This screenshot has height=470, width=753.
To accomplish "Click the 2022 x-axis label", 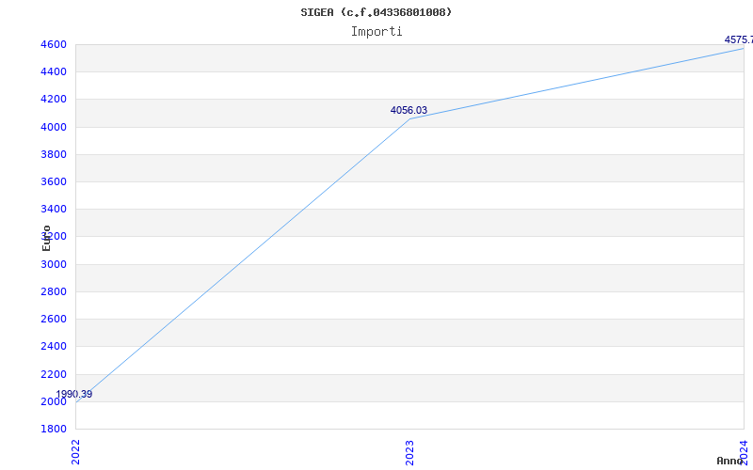I will click(x=75, y=452).
